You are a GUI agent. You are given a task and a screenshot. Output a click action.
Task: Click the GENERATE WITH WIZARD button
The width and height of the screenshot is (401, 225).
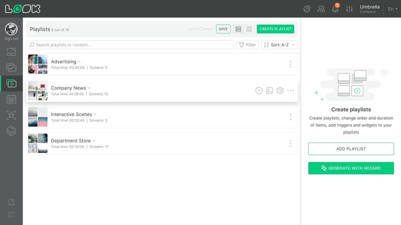click(x=351, y=168)
